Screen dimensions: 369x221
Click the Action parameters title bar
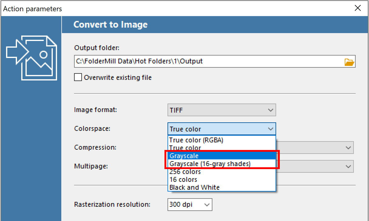pos(176,8)
